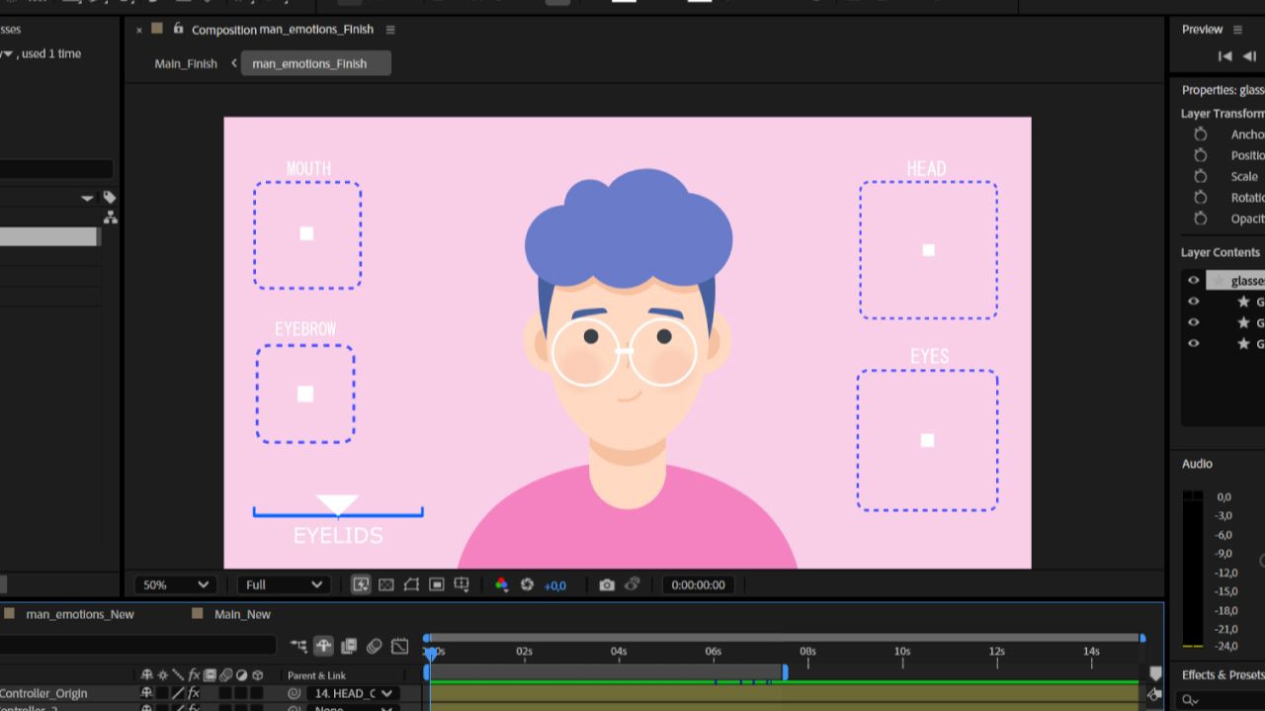Close the Composition panel tab

click(139, 30)
